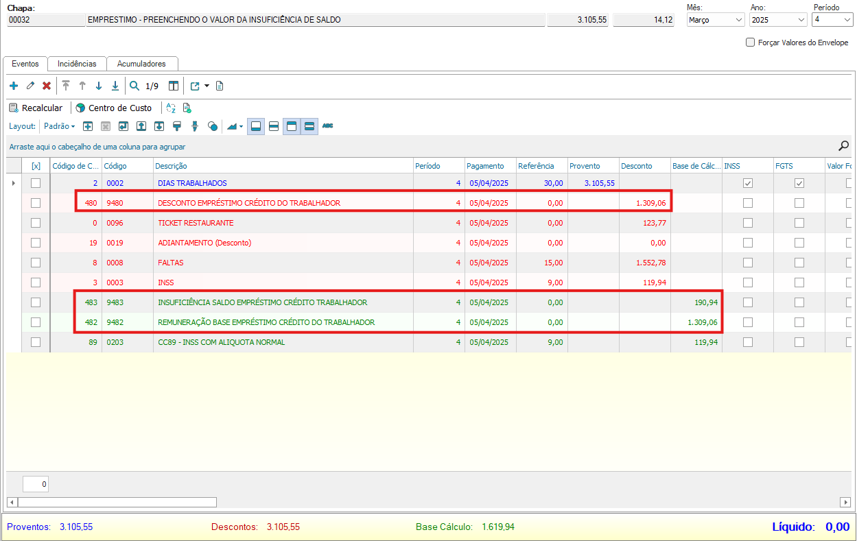Check the row box for CC89 - INSS row

pos(36,342)
